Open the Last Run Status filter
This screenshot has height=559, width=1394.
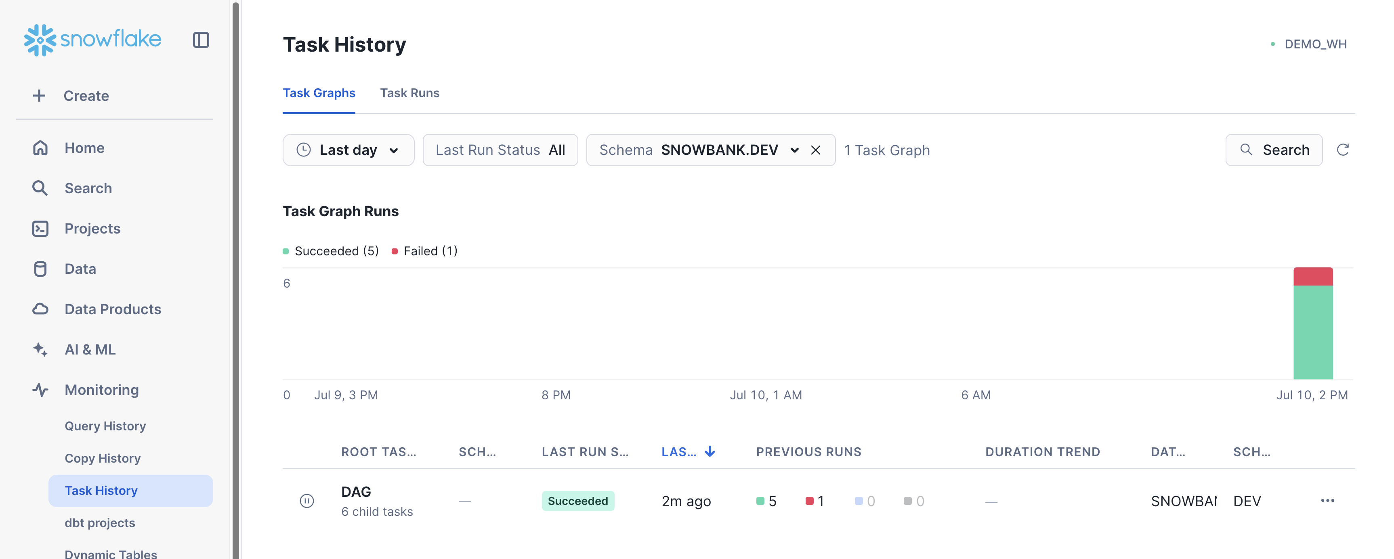coord(500,150)
